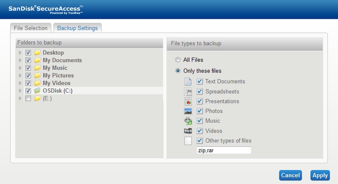Click the Videos filmstrip icon

click(188, 130)
